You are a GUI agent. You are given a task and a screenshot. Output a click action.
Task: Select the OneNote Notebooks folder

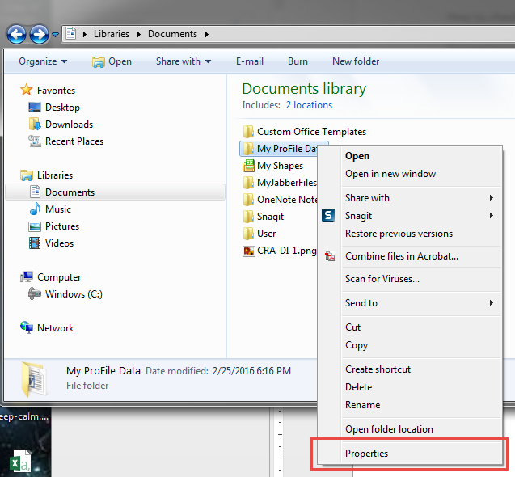pyautogui.click(x=280, y=200)
